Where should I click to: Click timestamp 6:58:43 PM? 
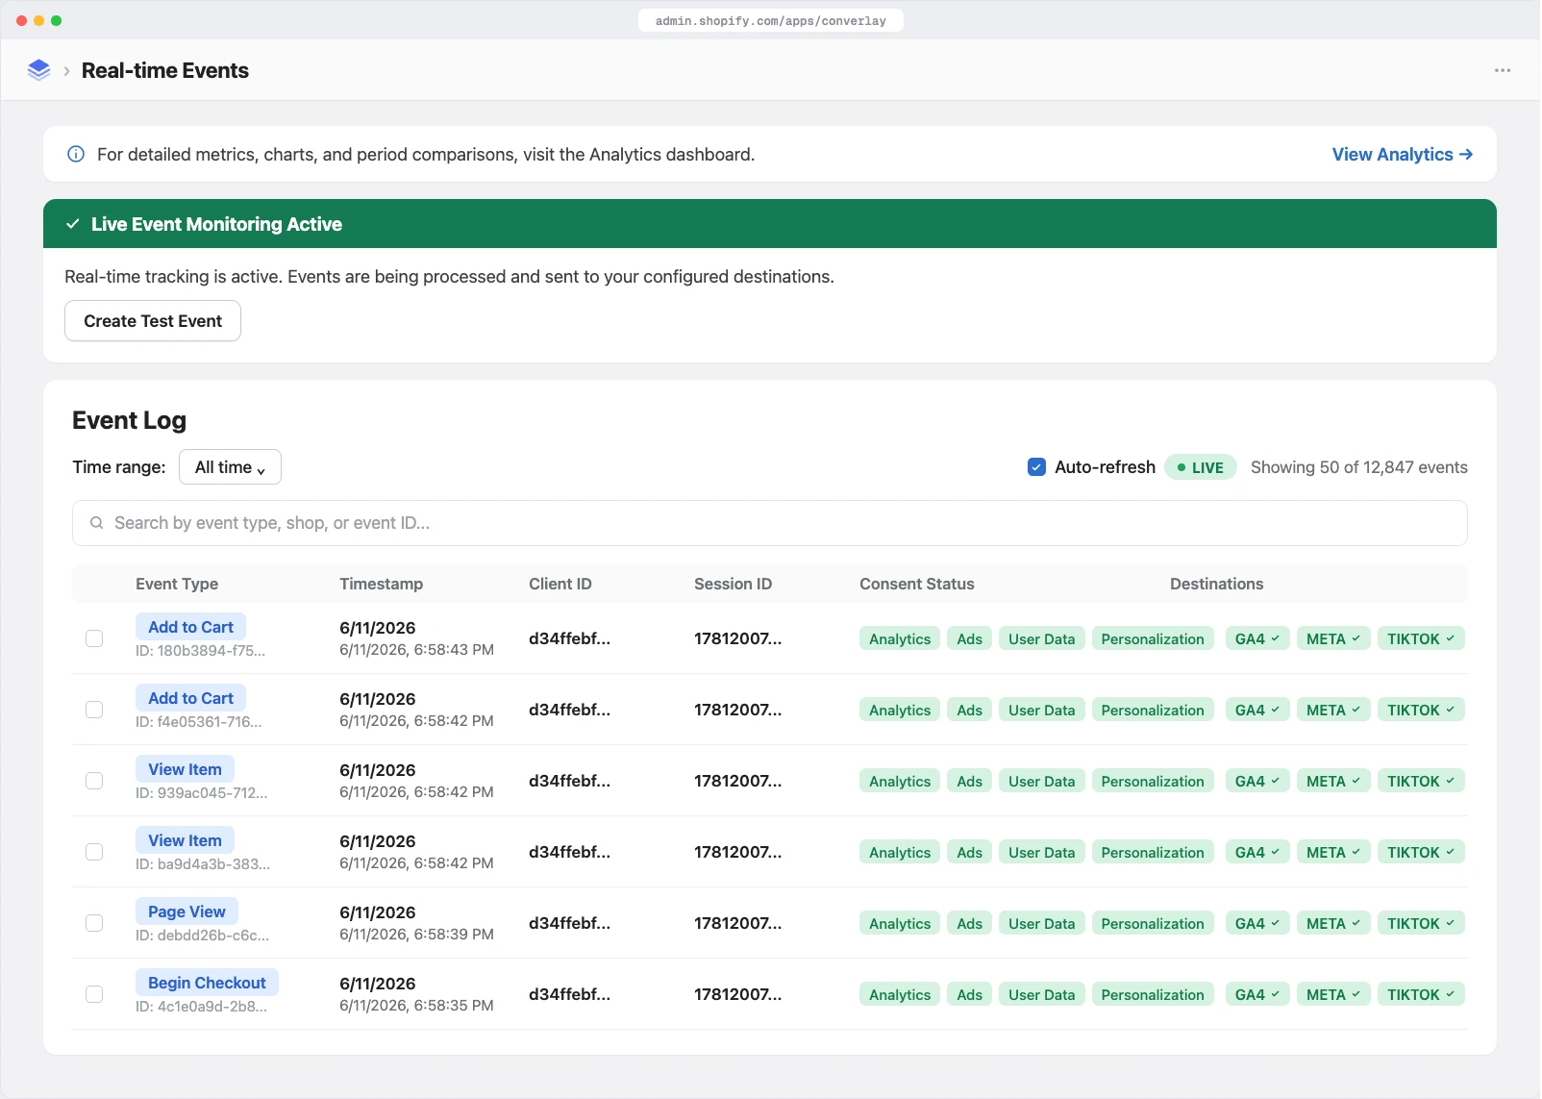[416, 650]
